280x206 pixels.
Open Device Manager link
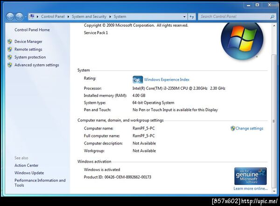[28, 42]
